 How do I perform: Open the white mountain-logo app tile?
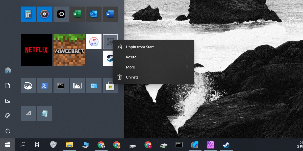[28, 86]
